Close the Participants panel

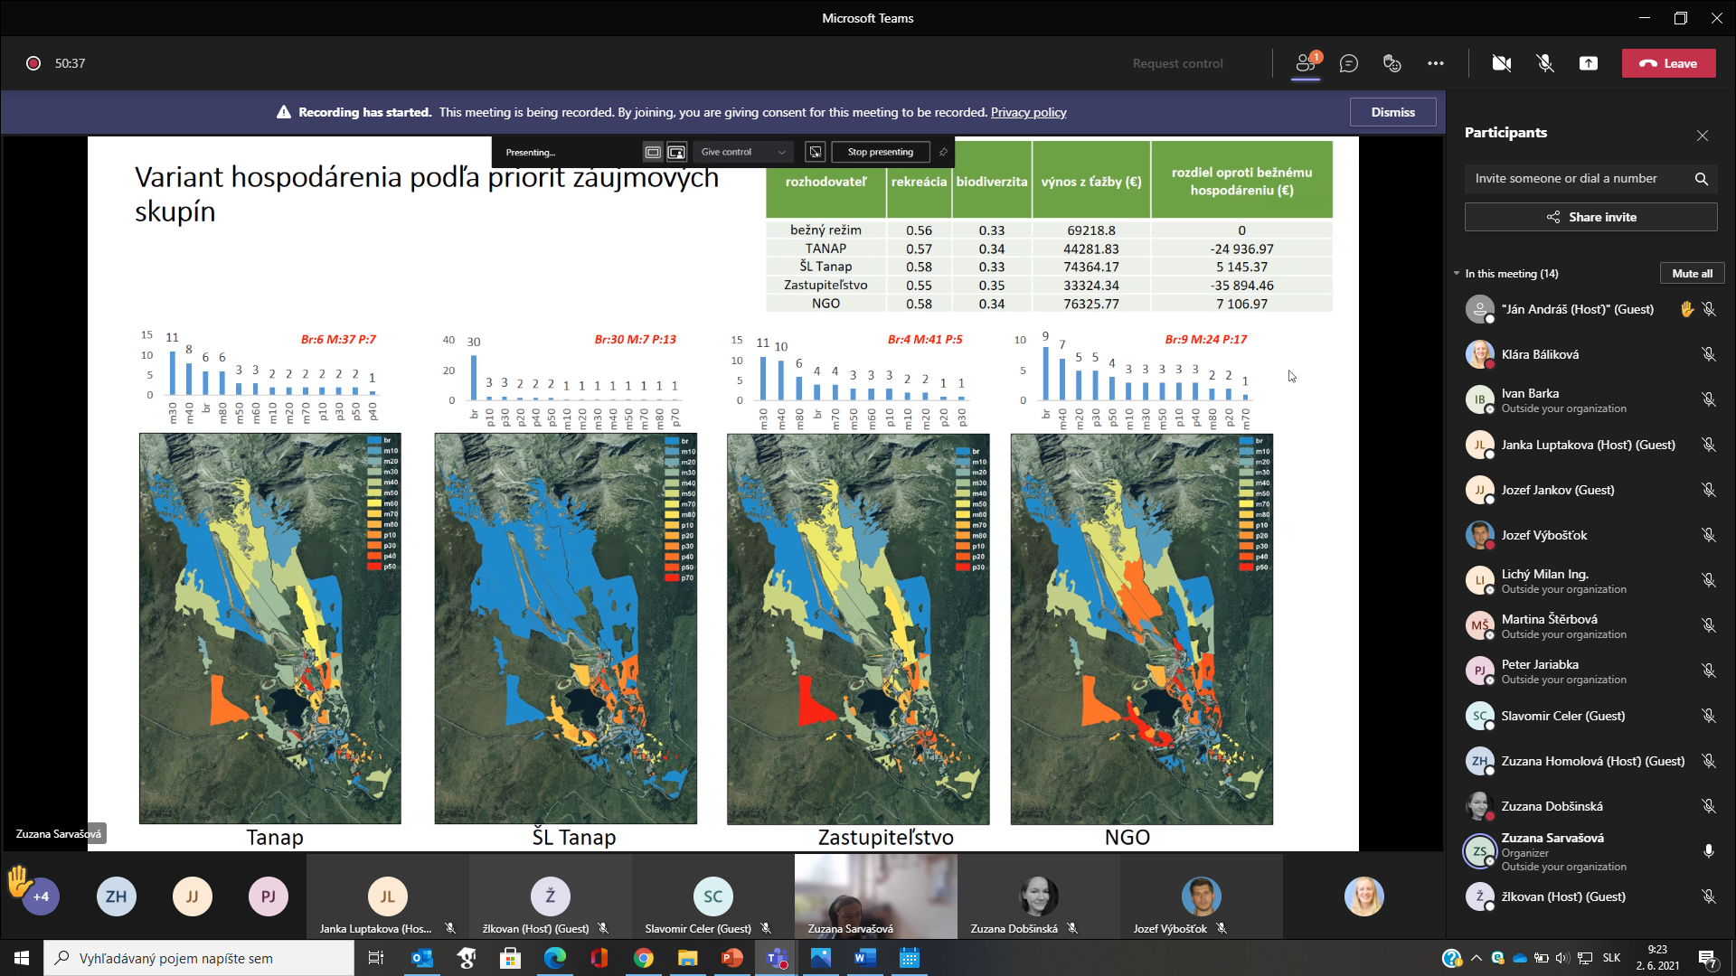click(1703, 136)
